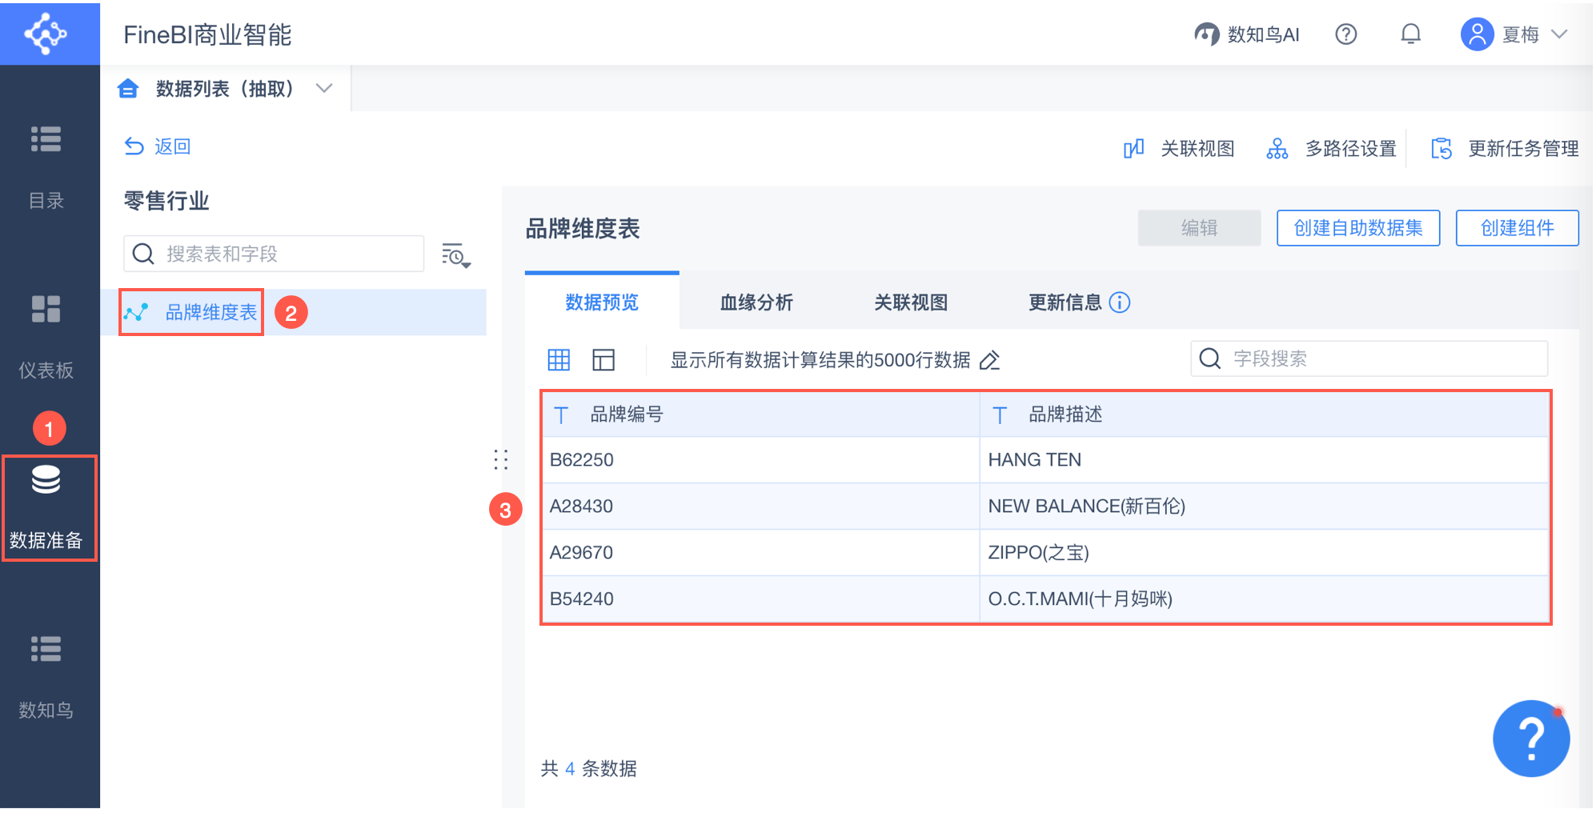The height and width of the screenshot is (813, 1596).
Task: Switch to layout field view
Action: click(604, 360)
